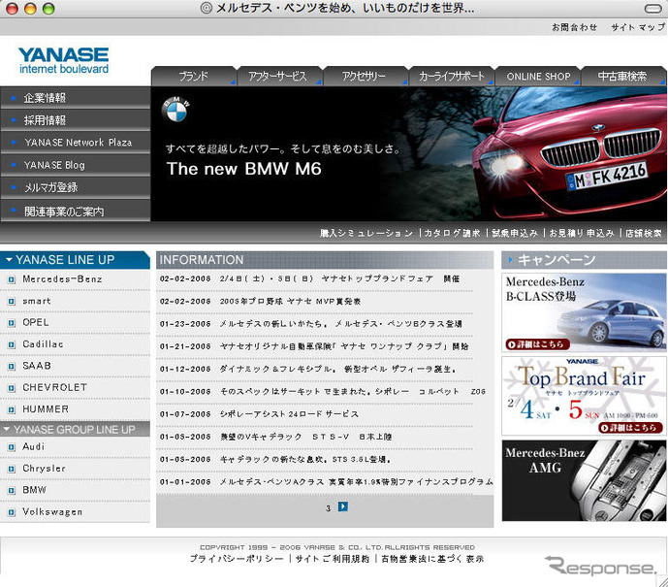Open the アフターサービス tab

click(279, 77)
